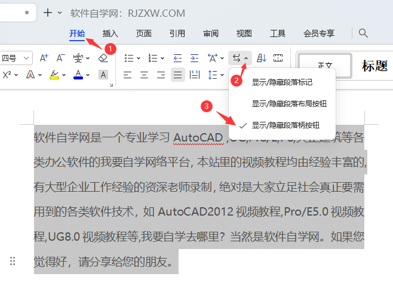Image resolution: width=393 pixels, height=301 pixels.
Task: Expand font color dropdown arrow
Action: [x=88, y=75]
